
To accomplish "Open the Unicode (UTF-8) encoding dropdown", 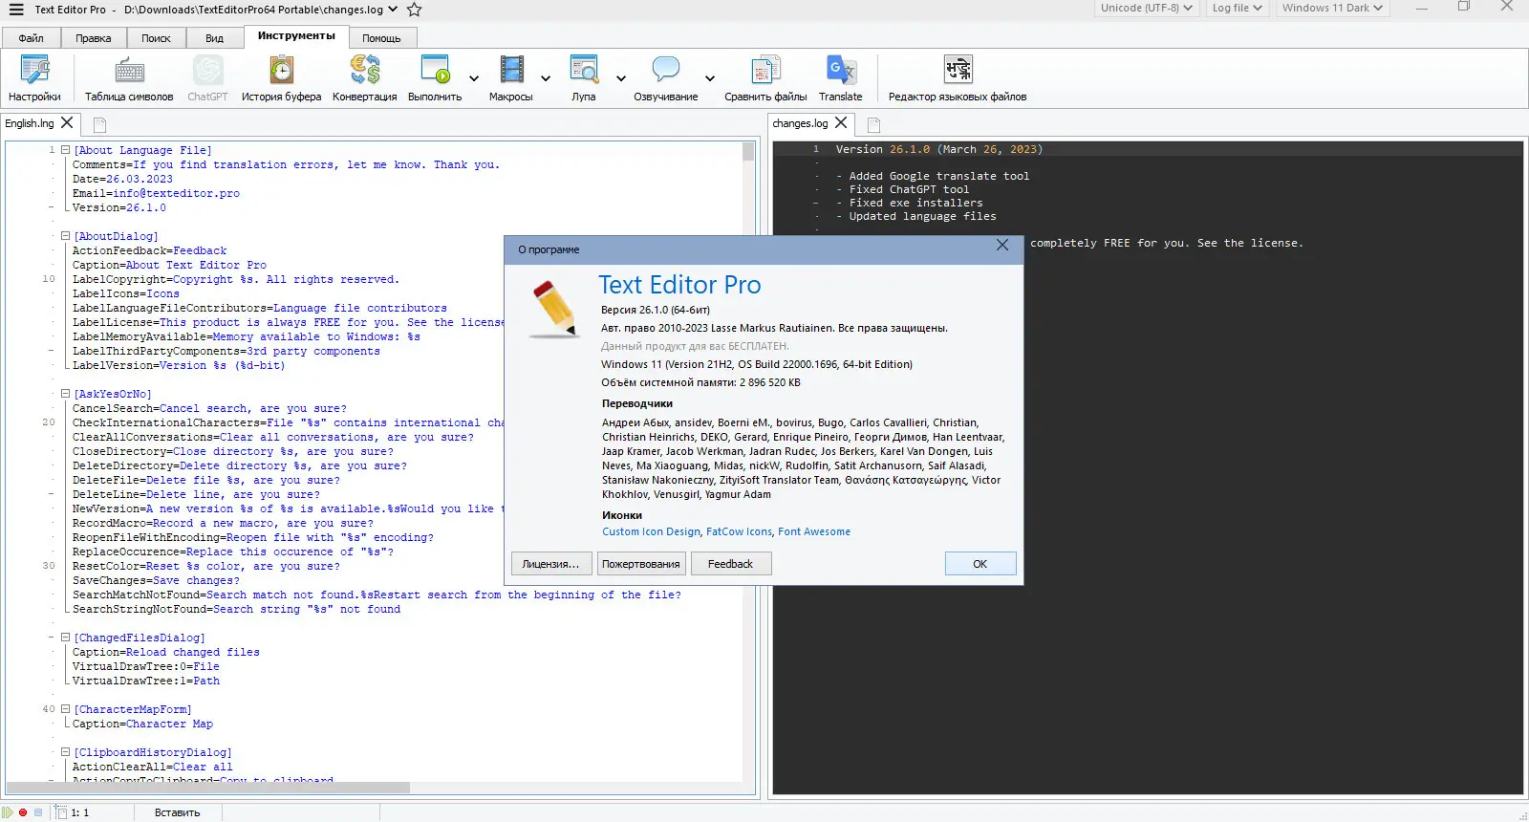I will [x=1146, y=8].
